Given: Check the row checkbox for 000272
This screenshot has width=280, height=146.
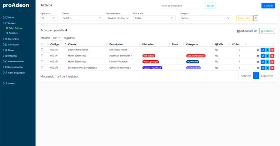Looking at the screenshot, I should 42,61.
